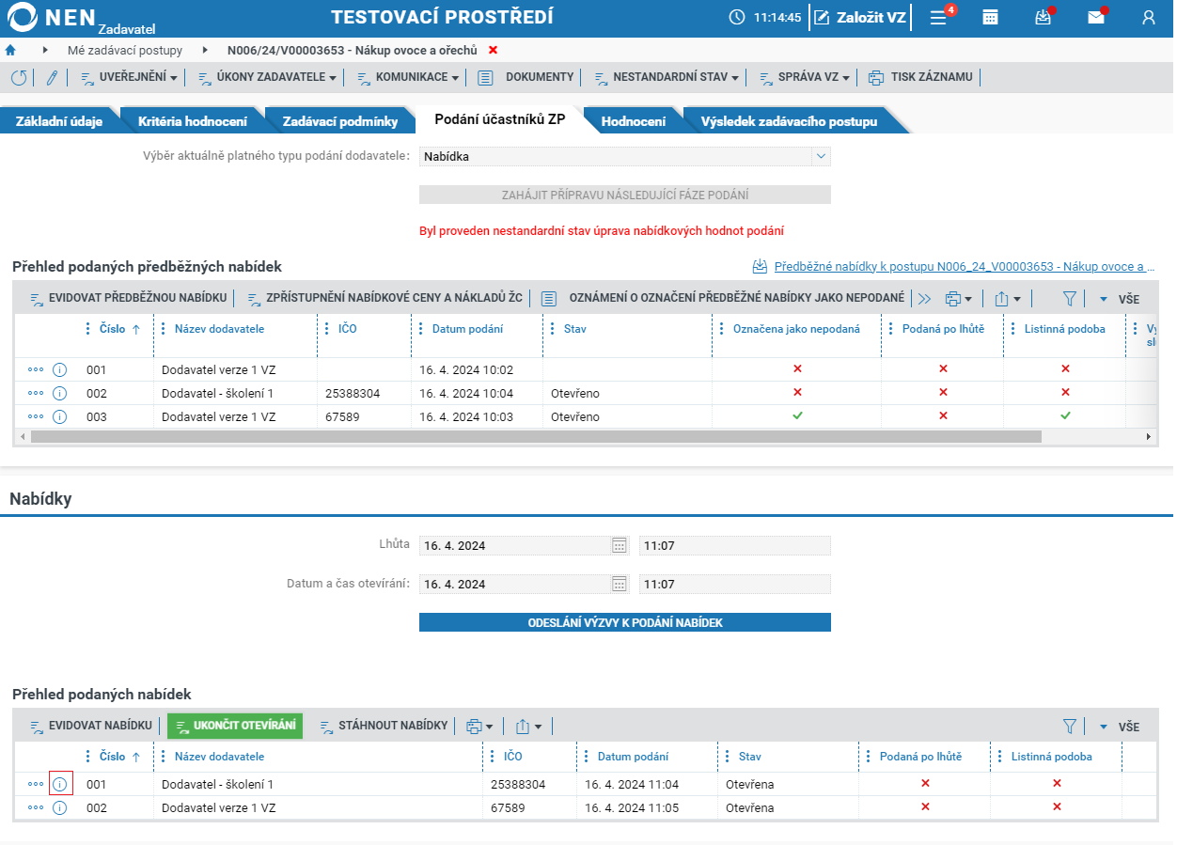Click EVIDOVAT PŘEDBĚŽNOU NABÍDKU
Viewport: 1177px width, 845px height.
pyautogui.click(x=129, y=298)
